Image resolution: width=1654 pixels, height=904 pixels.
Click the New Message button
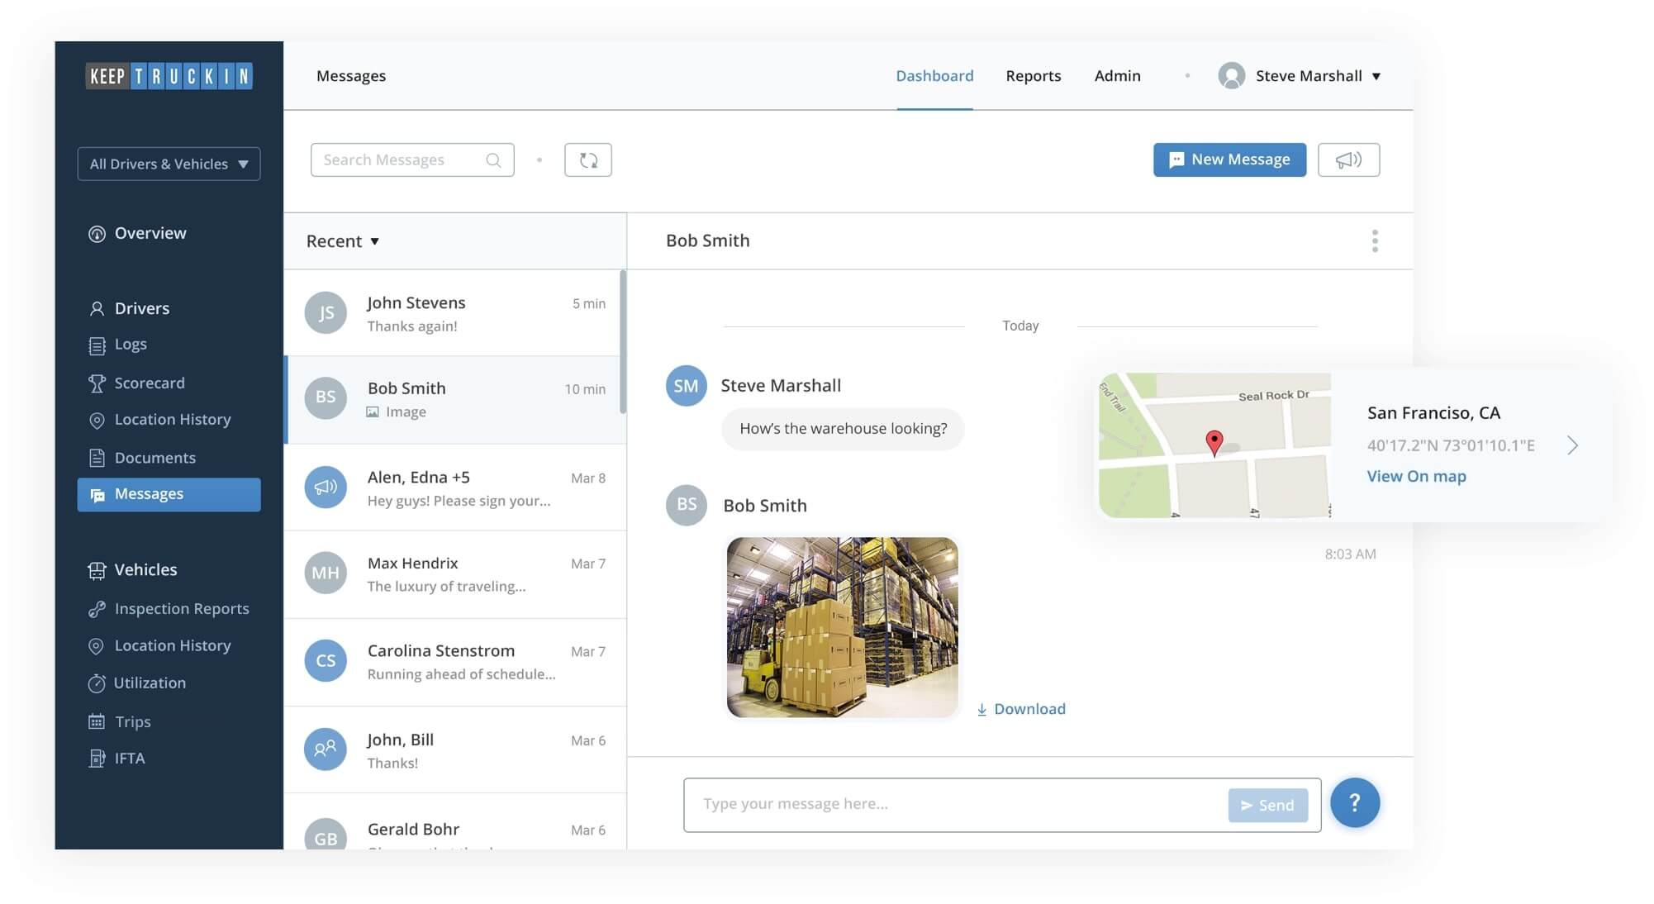coord(1229,159)
